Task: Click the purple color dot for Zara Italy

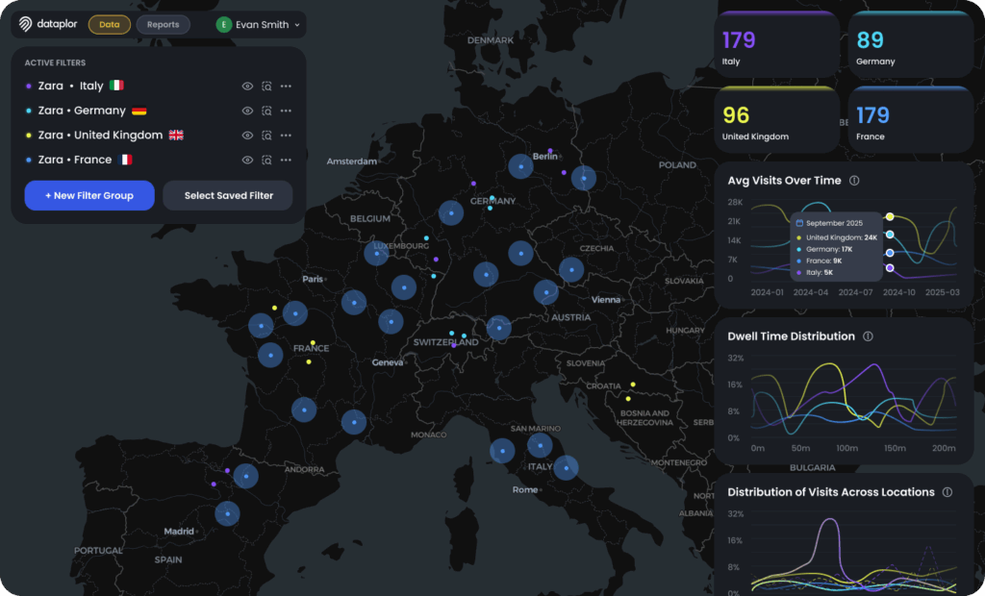Action: 29,87
